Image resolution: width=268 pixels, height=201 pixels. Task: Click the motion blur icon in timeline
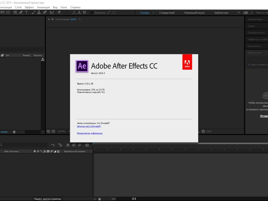(x=79, y=145)
